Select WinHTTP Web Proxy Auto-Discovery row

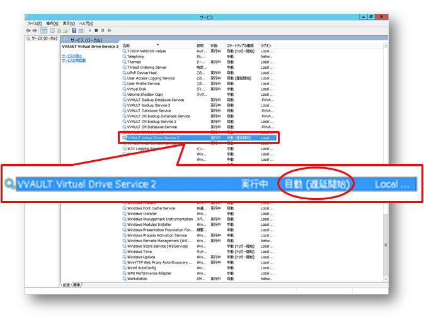click(198, 262)
